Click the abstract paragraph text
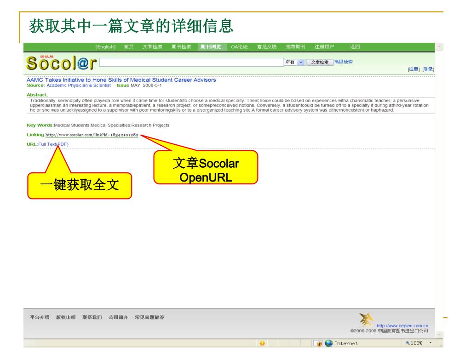The height and width of the screenshot is (353, 471). 229,105
